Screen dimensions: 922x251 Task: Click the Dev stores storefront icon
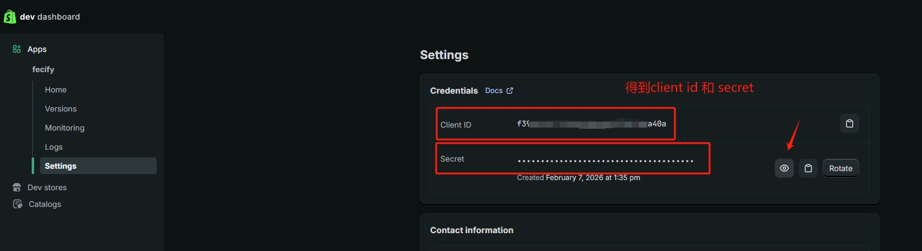pyautogui.click(x=17, y=188)
